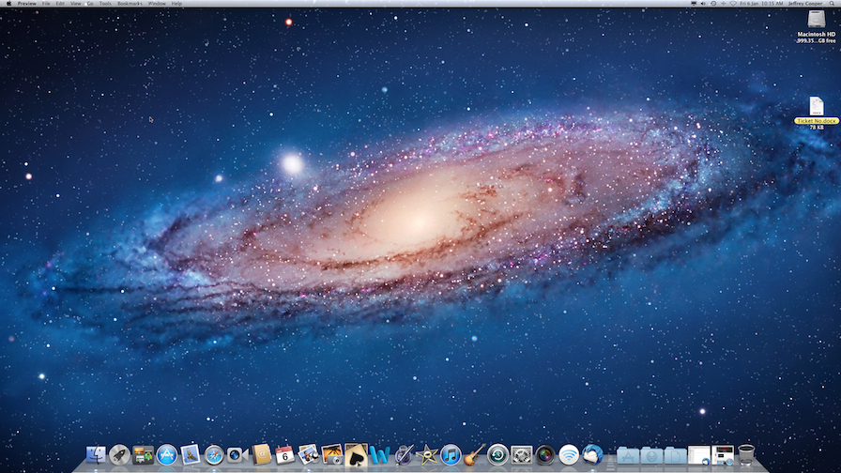Launch Launchpad rocket icon in Dock
Image resolution: width=841 pixels, height=473 pixels.
[x=119, y=455]
